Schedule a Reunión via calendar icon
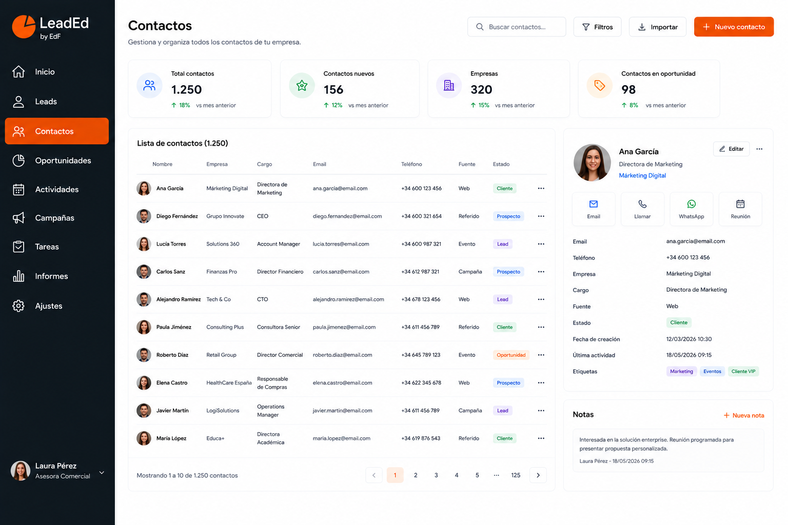This screenshot has width=788, height=525. tap(740, 204)
